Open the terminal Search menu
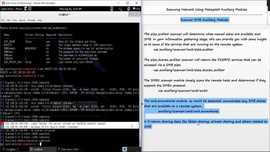The image size is (270, 152). pyautogui.click(x=22, y=20)
